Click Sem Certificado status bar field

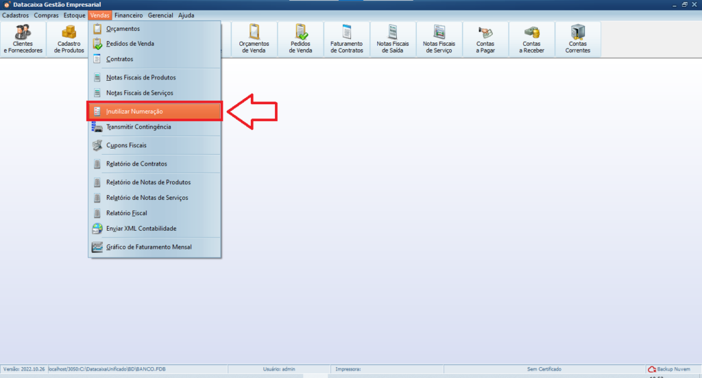(544, 369)
